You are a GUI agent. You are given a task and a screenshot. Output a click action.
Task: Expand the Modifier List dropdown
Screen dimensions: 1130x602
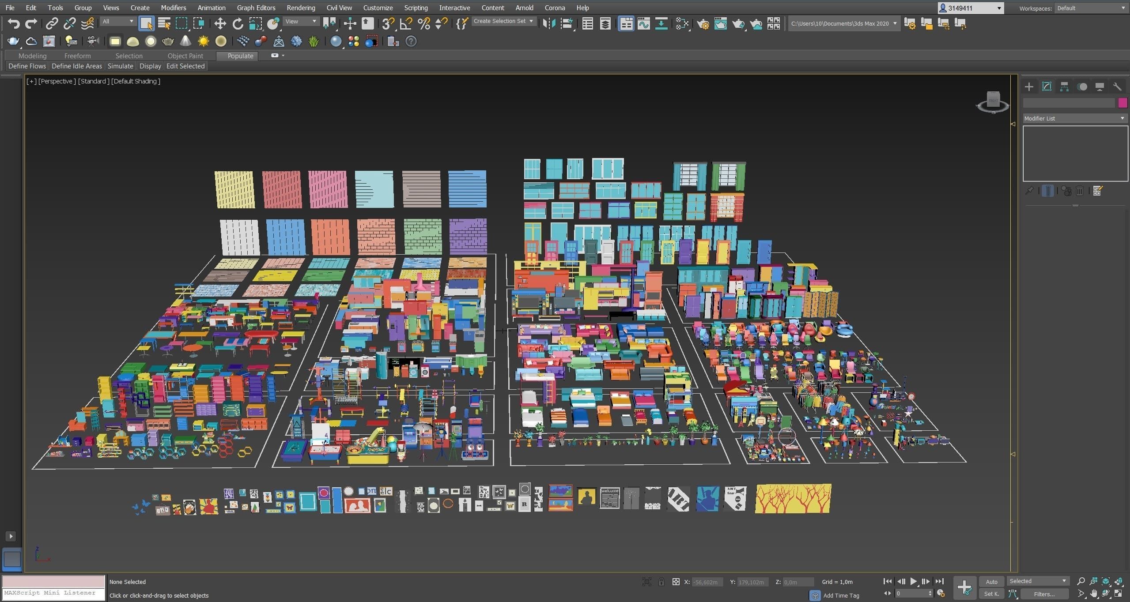point(1075,118)
